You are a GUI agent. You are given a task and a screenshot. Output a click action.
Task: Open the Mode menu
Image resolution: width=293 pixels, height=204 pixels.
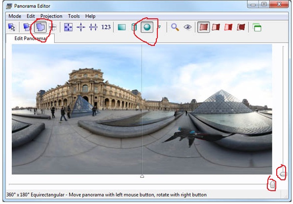click(15, 16)
